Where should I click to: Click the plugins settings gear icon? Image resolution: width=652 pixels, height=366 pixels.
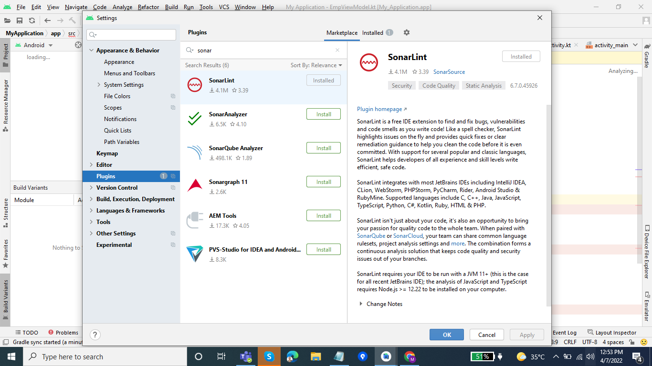pos(407,32)
